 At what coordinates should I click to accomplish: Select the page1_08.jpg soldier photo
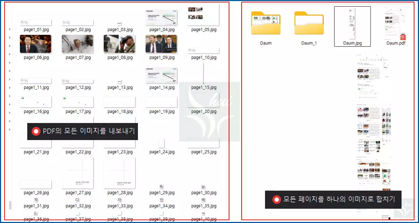[119, 44]
